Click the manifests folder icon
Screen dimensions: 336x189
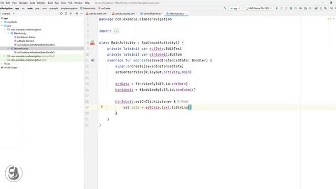click(5, 22)
